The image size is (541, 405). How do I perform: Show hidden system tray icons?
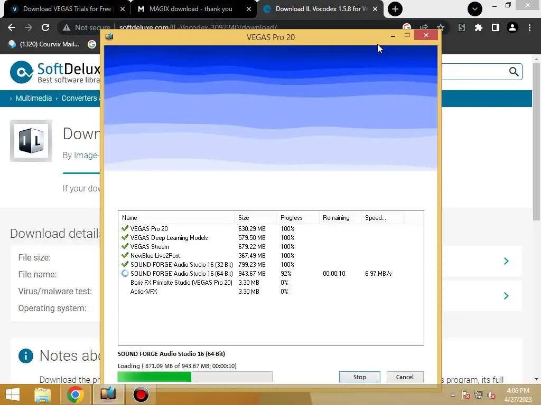[453, 395]
